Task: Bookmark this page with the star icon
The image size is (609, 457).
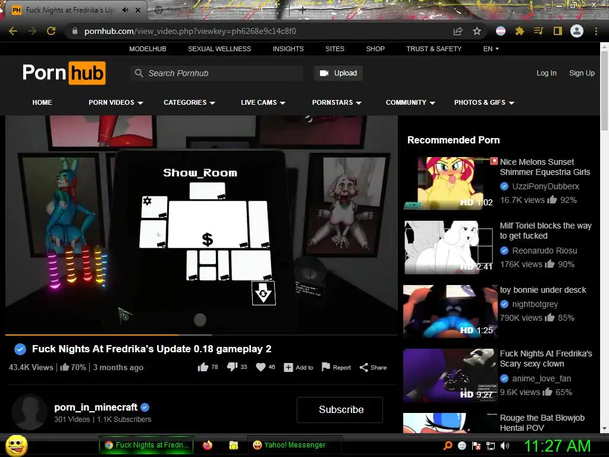Action: coord(477,31)
